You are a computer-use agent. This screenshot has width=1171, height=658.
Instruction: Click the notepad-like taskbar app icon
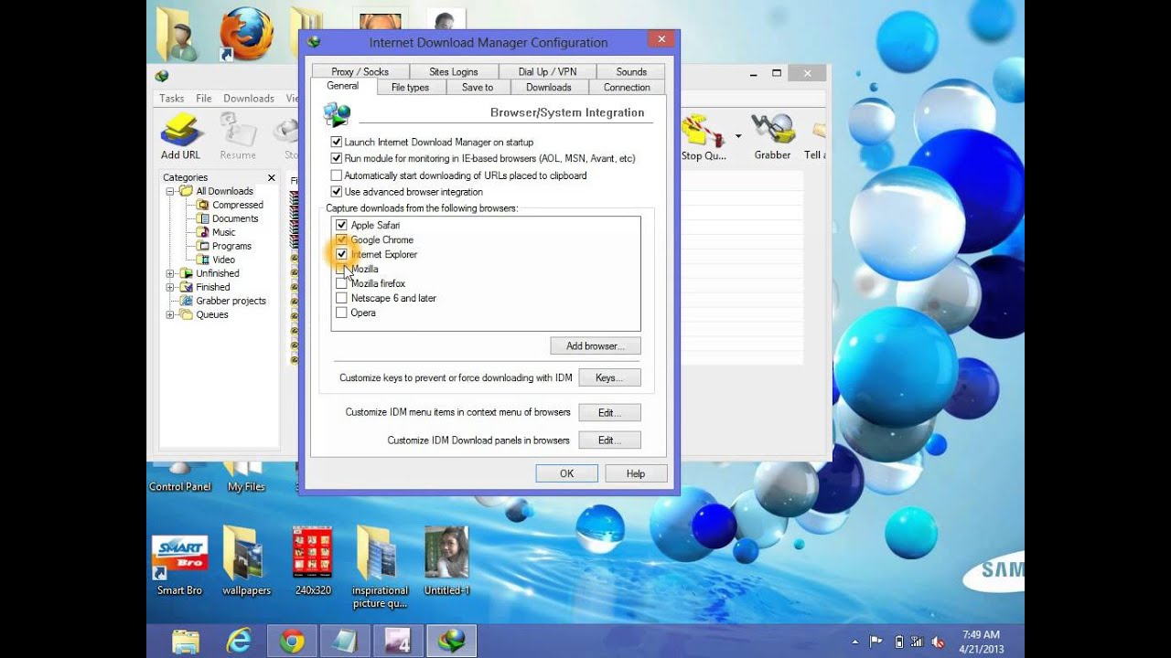coord(345,642)
